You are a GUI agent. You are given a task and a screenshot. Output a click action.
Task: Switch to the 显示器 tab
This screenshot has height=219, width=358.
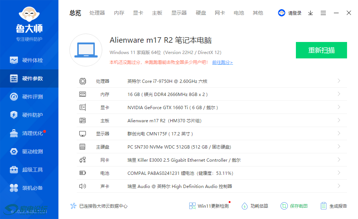[179, 13]
